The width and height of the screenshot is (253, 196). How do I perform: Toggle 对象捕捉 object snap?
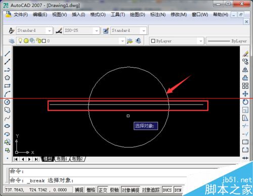click(x=131, y=190)
